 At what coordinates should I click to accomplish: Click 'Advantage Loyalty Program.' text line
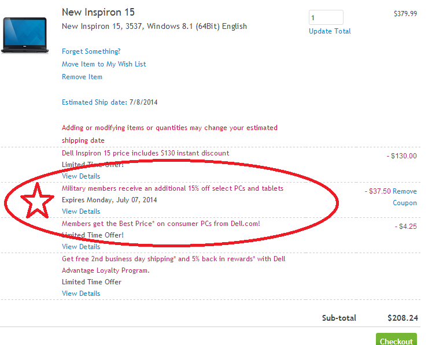click(105, 270)
